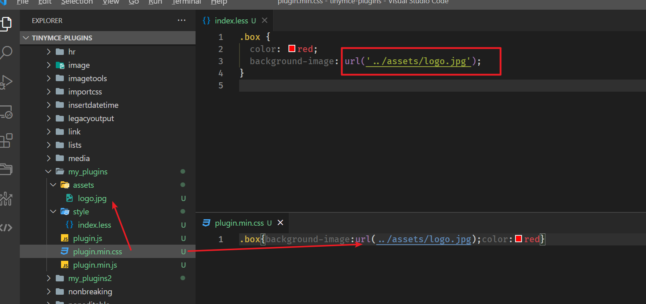This screenshot has height=304, width=646.
Task: Open Remote Explorer view
Action: pyautogui.click(x=6, y=111)
